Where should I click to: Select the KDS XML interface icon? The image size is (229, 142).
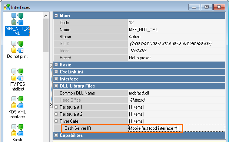click(17, 102)
